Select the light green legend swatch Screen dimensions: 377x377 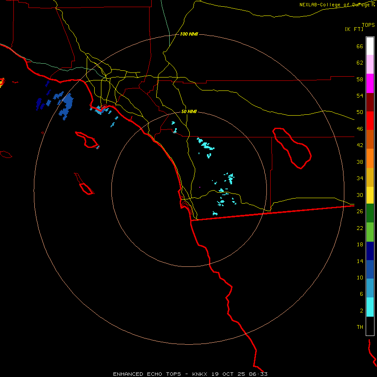coord(370,232)
